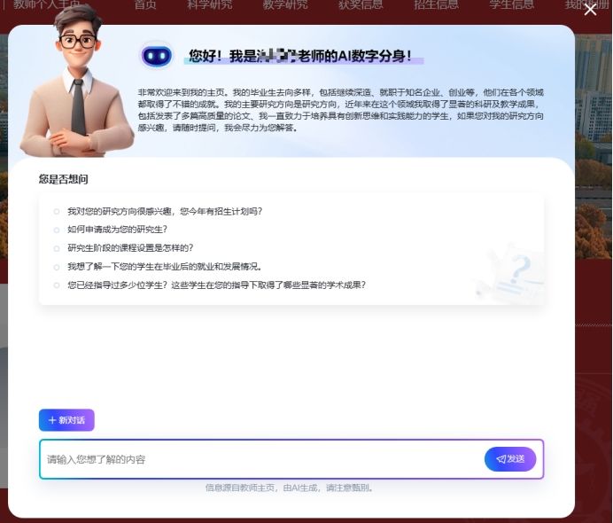
Task: Ask about 毕业后的就业和发展情况
Action: click(x=164, y=266)
